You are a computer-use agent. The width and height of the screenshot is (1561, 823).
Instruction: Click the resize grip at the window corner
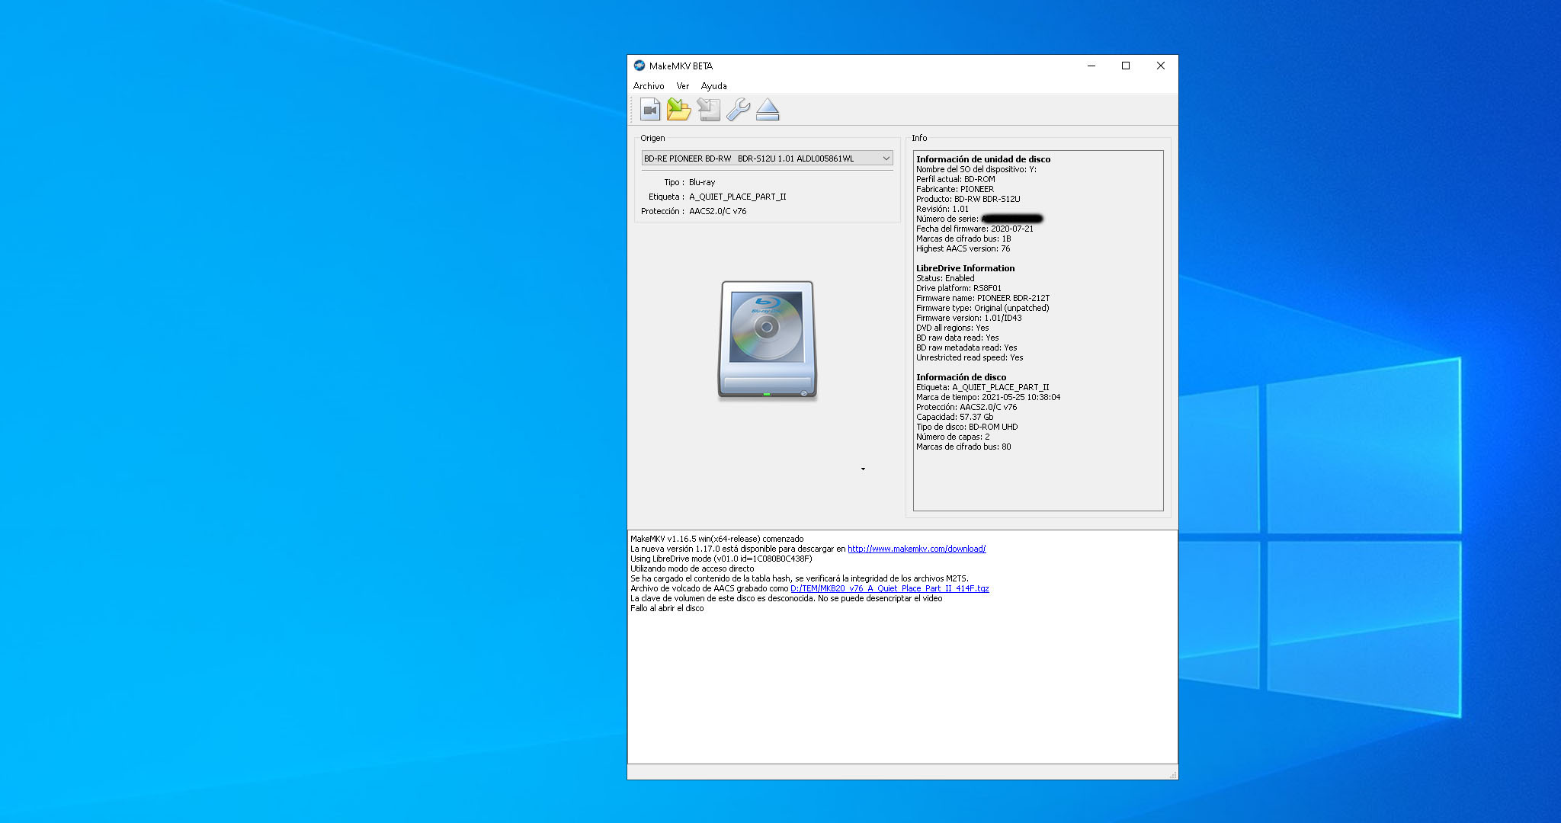1172,773
